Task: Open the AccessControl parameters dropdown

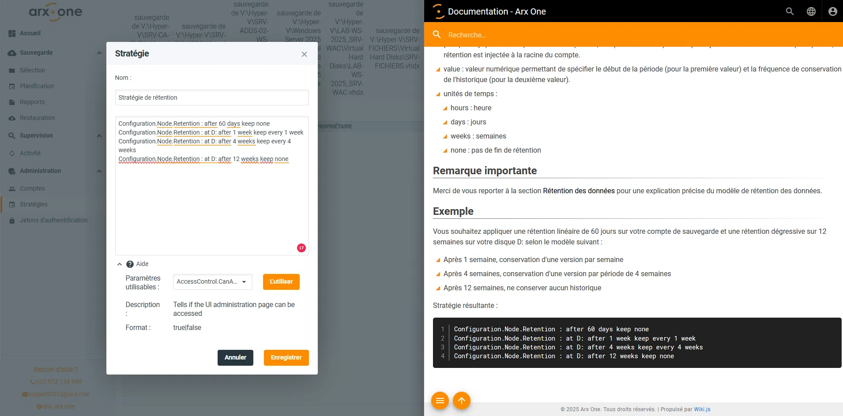Action: [x=212, y=282]
